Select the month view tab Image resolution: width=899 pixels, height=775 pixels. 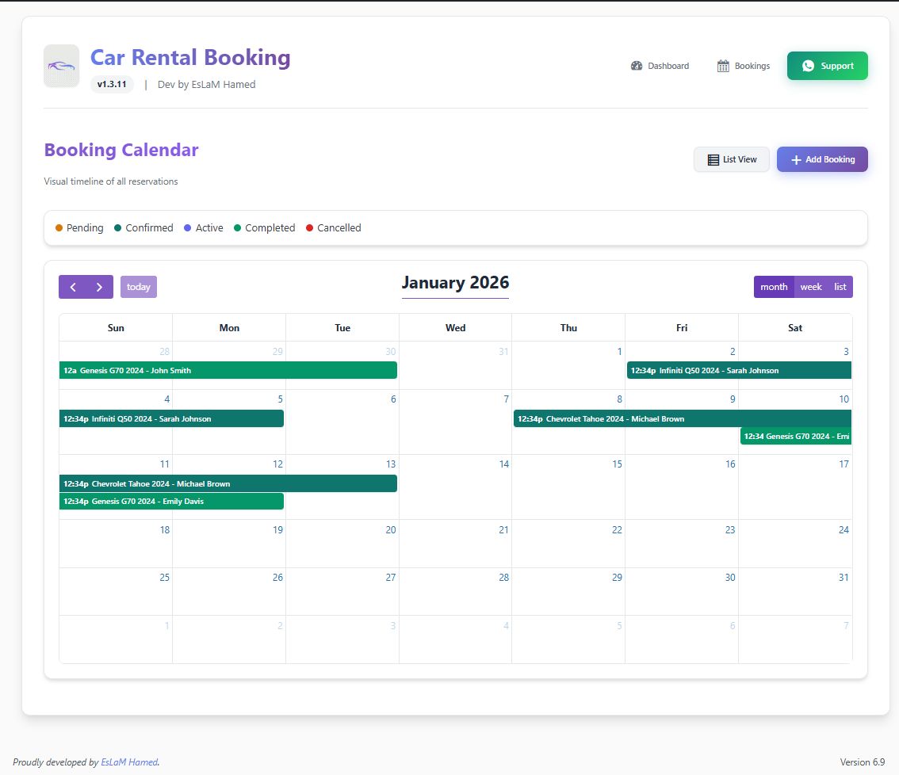[x=774, y=287]
